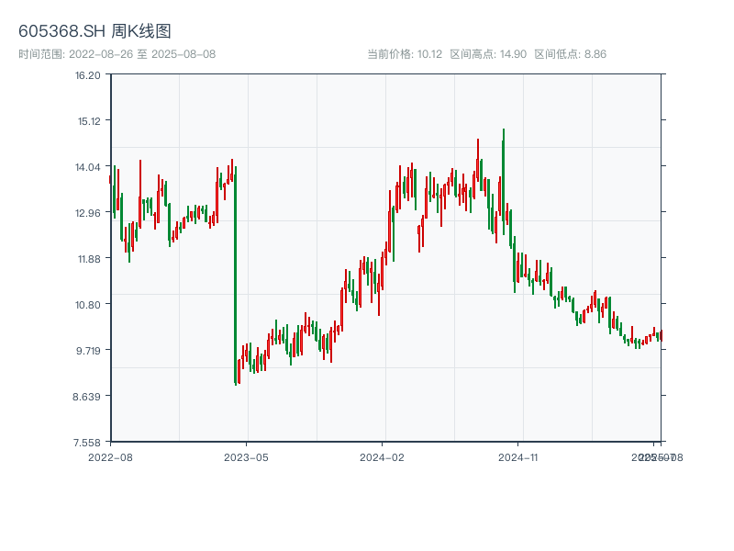Click the long green candle of the 2023 drop
The width and height of the screenshot is (734, 551).
pyautogui.click(x=236, y=276)
